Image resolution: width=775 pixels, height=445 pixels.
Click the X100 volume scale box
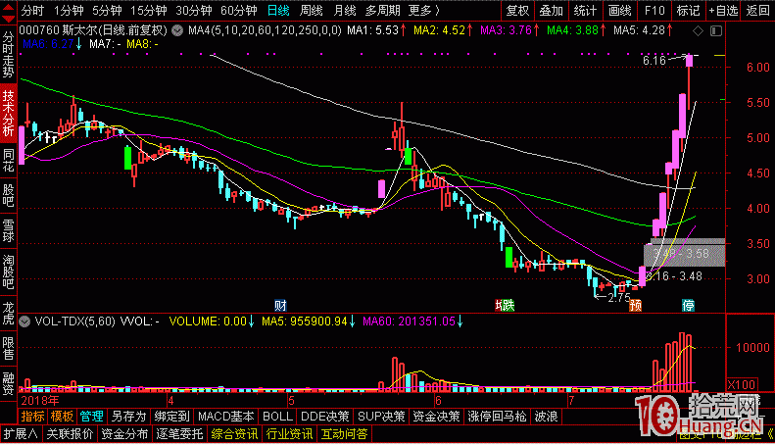(x=742, y=384)
